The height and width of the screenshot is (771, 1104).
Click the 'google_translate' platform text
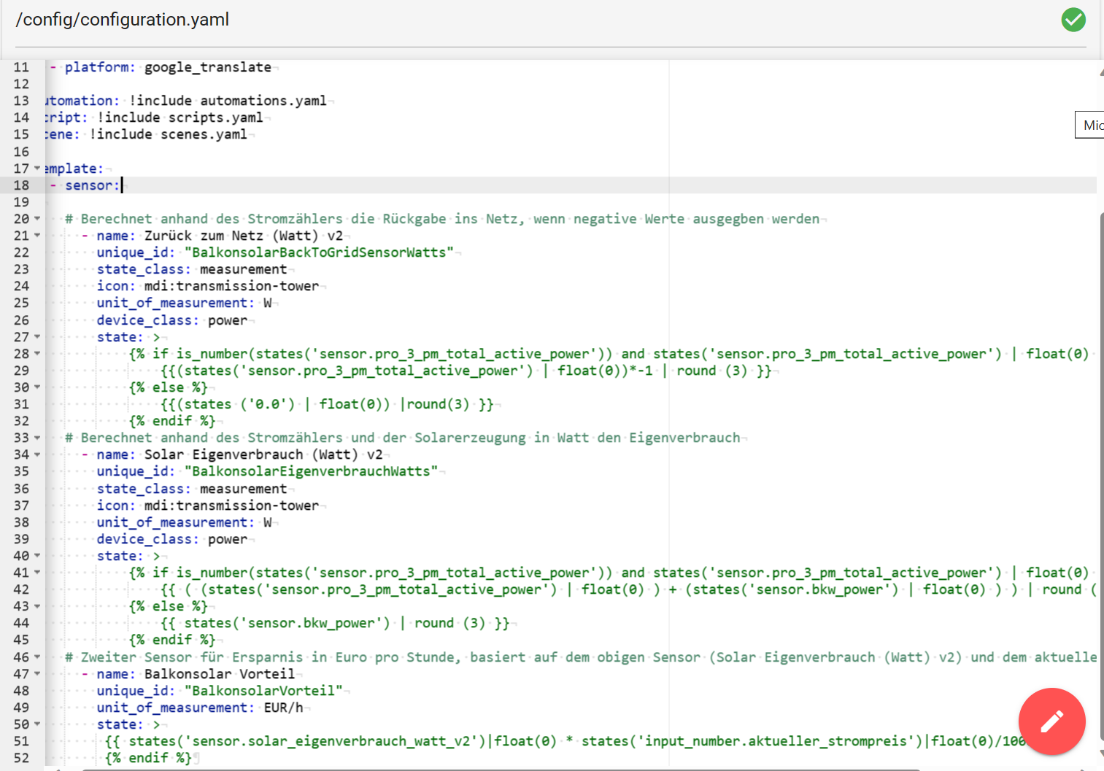click(x=208, y=67)
